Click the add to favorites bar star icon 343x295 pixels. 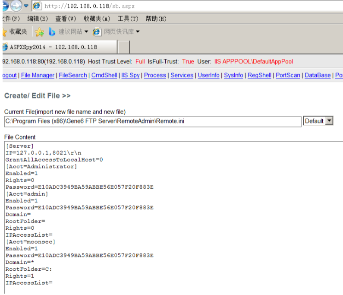pyautogui.click(x=39, y=32)
